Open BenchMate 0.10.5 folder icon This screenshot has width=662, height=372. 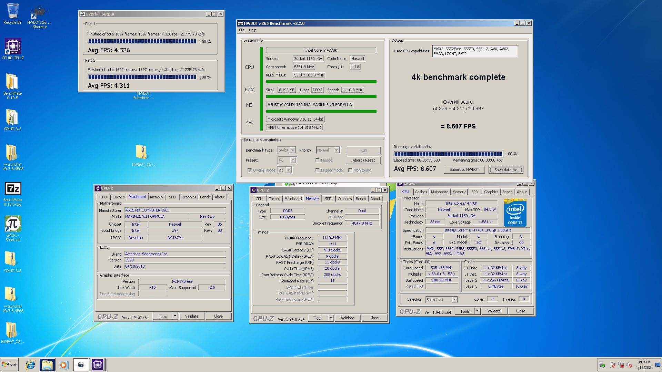(13, 86)
